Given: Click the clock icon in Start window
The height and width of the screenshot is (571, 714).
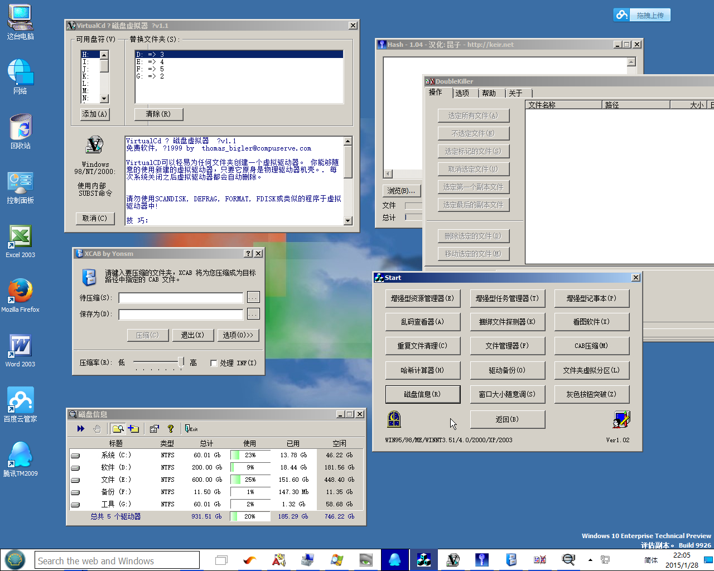Looking at the screenshot, I should [x=394, y=419].
